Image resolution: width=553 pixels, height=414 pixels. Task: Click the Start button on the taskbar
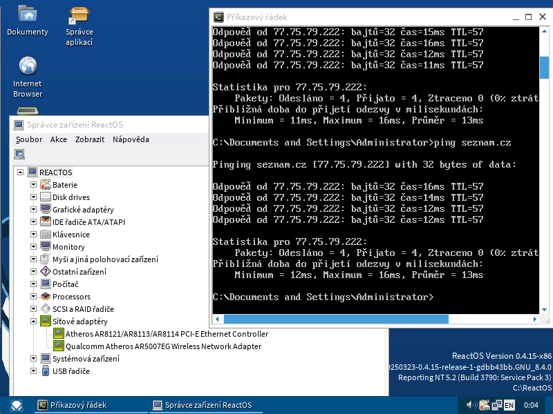(15, 405)
